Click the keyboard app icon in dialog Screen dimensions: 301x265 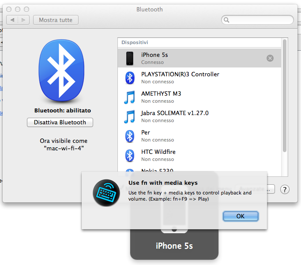click(x=106, y=193)
